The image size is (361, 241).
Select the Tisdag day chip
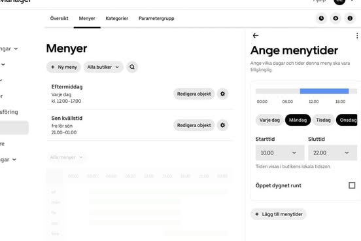(323, 120)
